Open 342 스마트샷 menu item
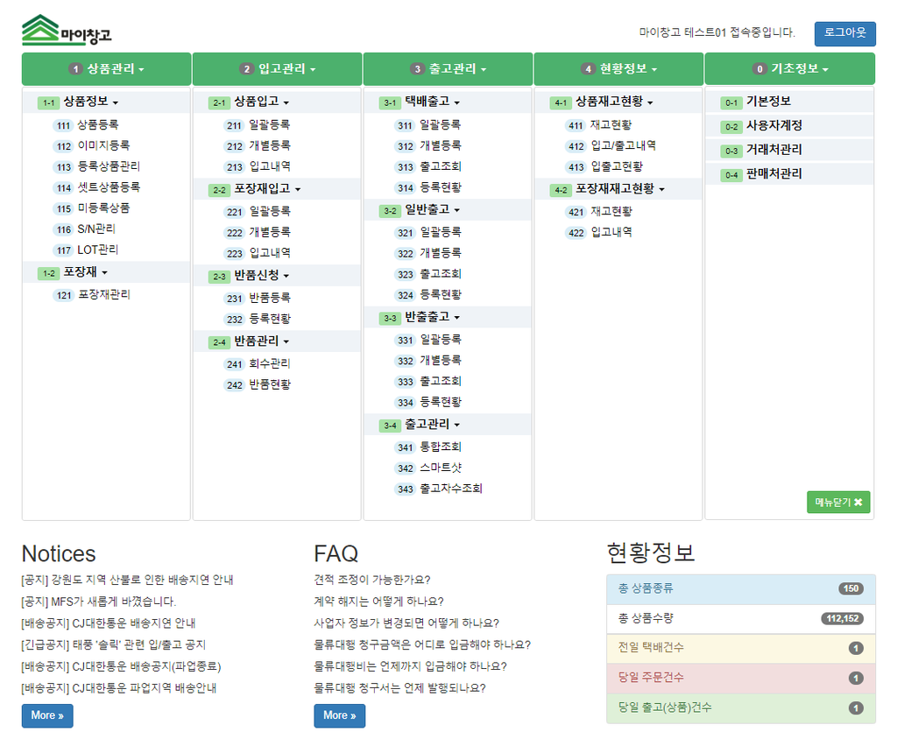The height and width of the screenshot is (753, 897). (x=427, y=468)
